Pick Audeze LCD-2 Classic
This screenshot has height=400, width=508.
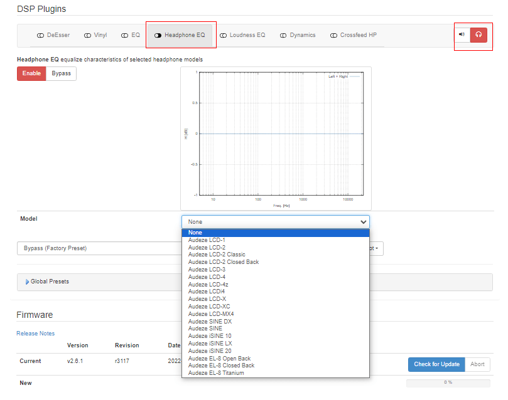click(276, 255)
